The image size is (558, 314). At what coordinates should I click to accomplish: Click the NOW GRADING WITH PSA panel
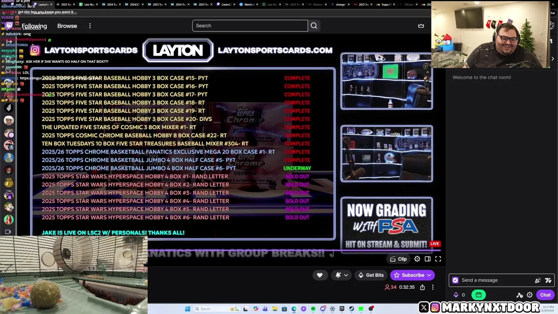[387, 225]
